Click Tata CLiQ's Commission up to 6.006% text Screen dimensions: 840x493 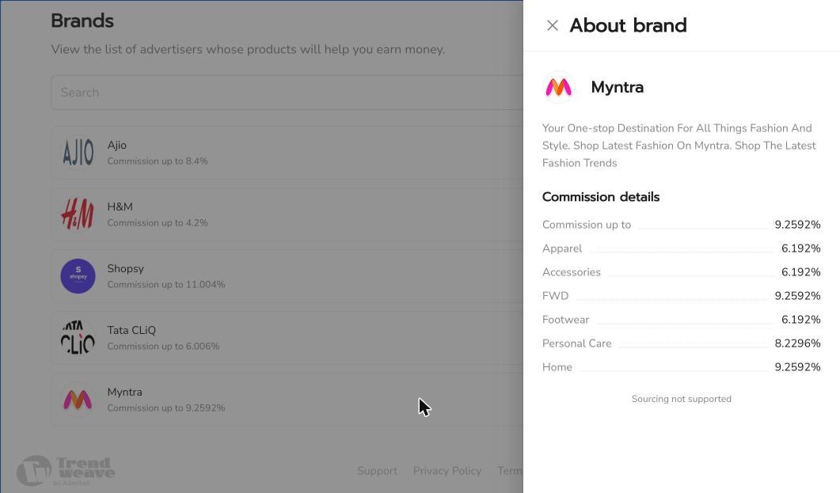pos(163,347)
